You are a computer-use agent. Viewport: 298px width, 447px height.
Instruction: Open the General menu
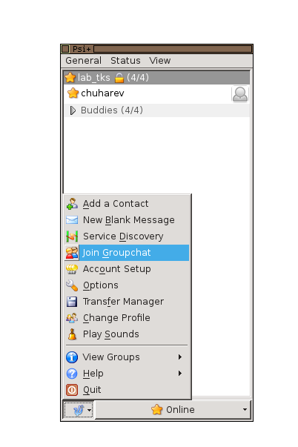83,61
